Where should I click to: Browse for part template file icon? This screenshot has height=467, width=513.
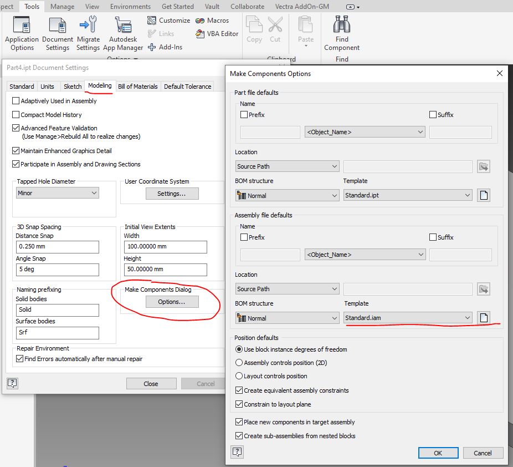point(484,196)
